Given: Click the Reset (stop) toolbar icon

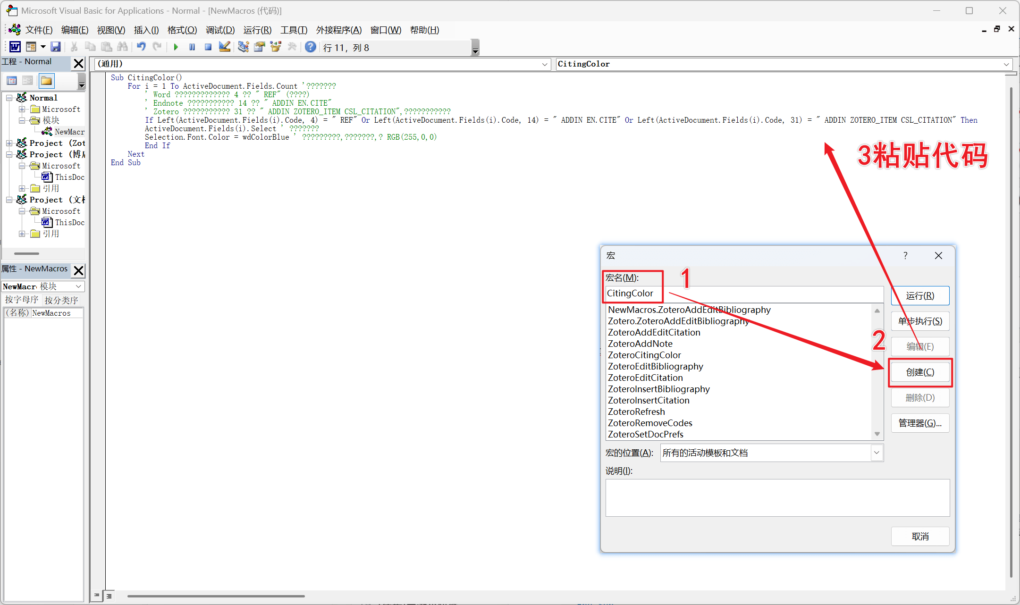Looking at the screenshot, I should [x=208, y=47].
